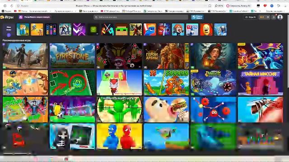The width and height of the screenshot is (289, 162).
Task: Launch the red and blue lightsaber duel icon
Action: pyautogui.click(x=107, y=29)
